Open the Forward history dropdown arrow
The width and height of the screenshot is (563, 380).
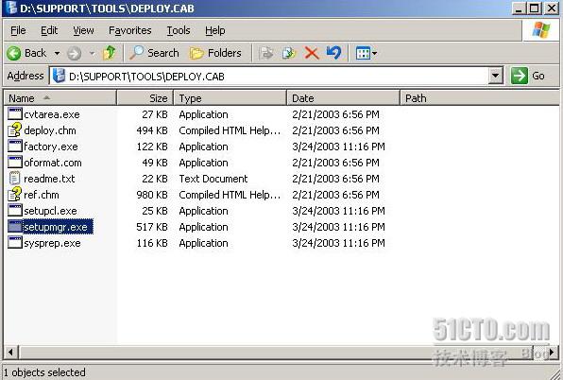click(92, 54)
